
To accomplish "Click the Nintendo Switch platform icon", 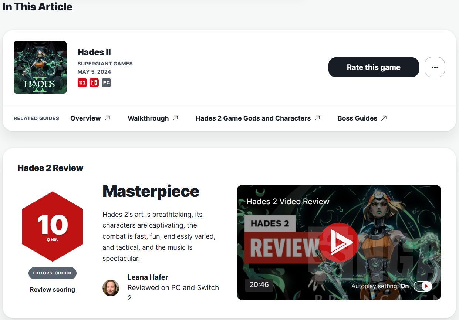I will point(94,82).
